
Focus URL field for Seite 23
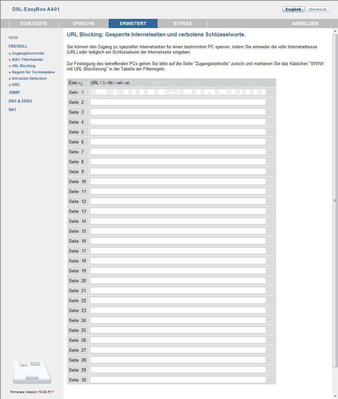(178, 310)
